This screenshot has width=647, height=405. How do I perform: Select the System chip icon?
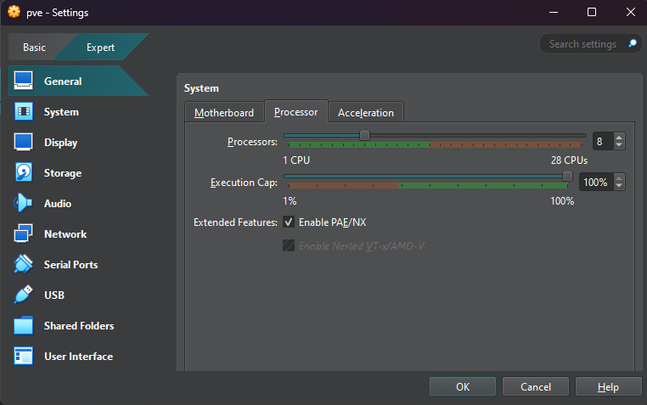[x=24, y=112]
